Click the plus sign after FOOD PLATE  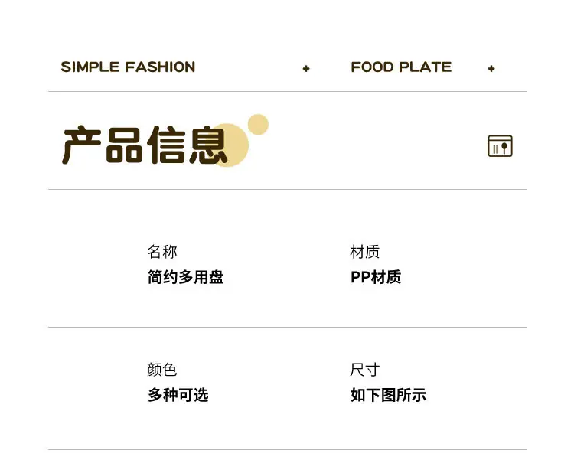[x=491, y=68]
